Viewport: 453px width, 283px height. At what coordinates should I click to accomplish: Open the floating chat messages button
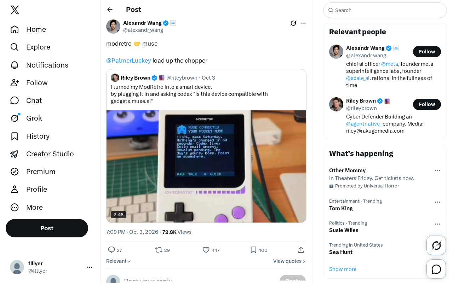click(436, 269)
